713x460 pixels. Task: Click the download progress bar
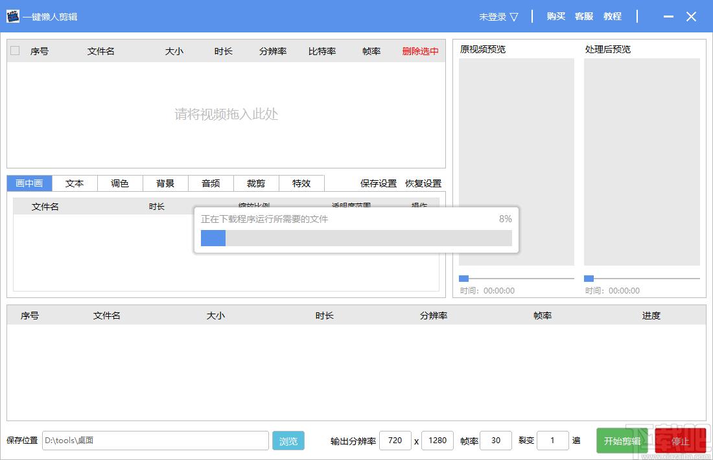click(356, 238)
